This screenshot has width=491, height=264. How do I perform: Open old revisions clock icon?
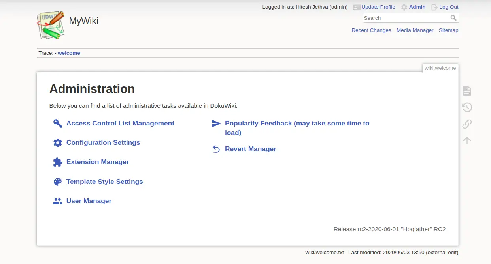coord(467,107)
